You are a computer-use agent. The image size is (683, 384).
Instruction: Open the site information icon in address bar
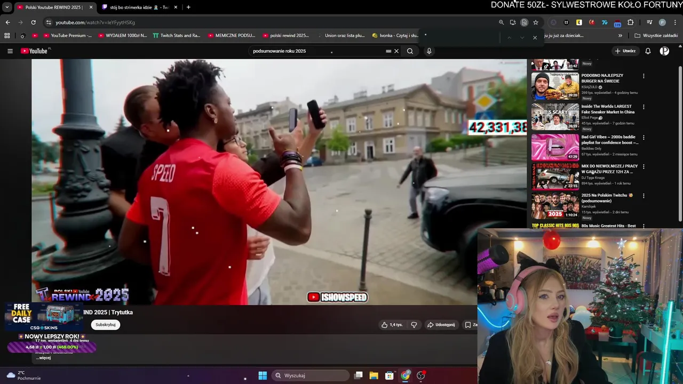(x=49, y=22)
